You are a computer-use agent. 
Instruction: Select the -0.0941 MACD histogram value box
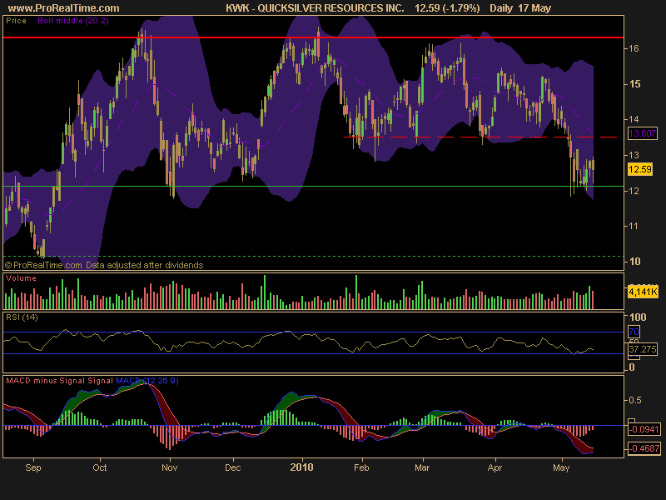coord(644,429)
